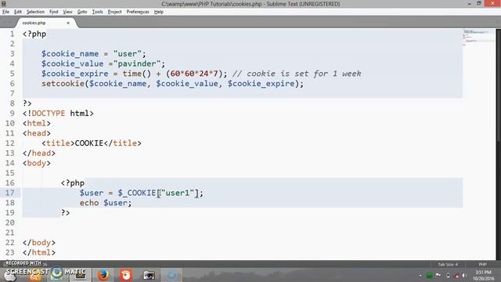Viewport: 501px width, 282px height.
Task: Click the closing </body> tag on line 22
Action: pos(39,242)
